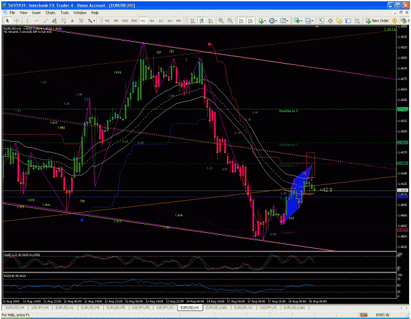Screen dimensions: 411x319
Task: Open the Profiles dropdown
Action: coord(309,20)
